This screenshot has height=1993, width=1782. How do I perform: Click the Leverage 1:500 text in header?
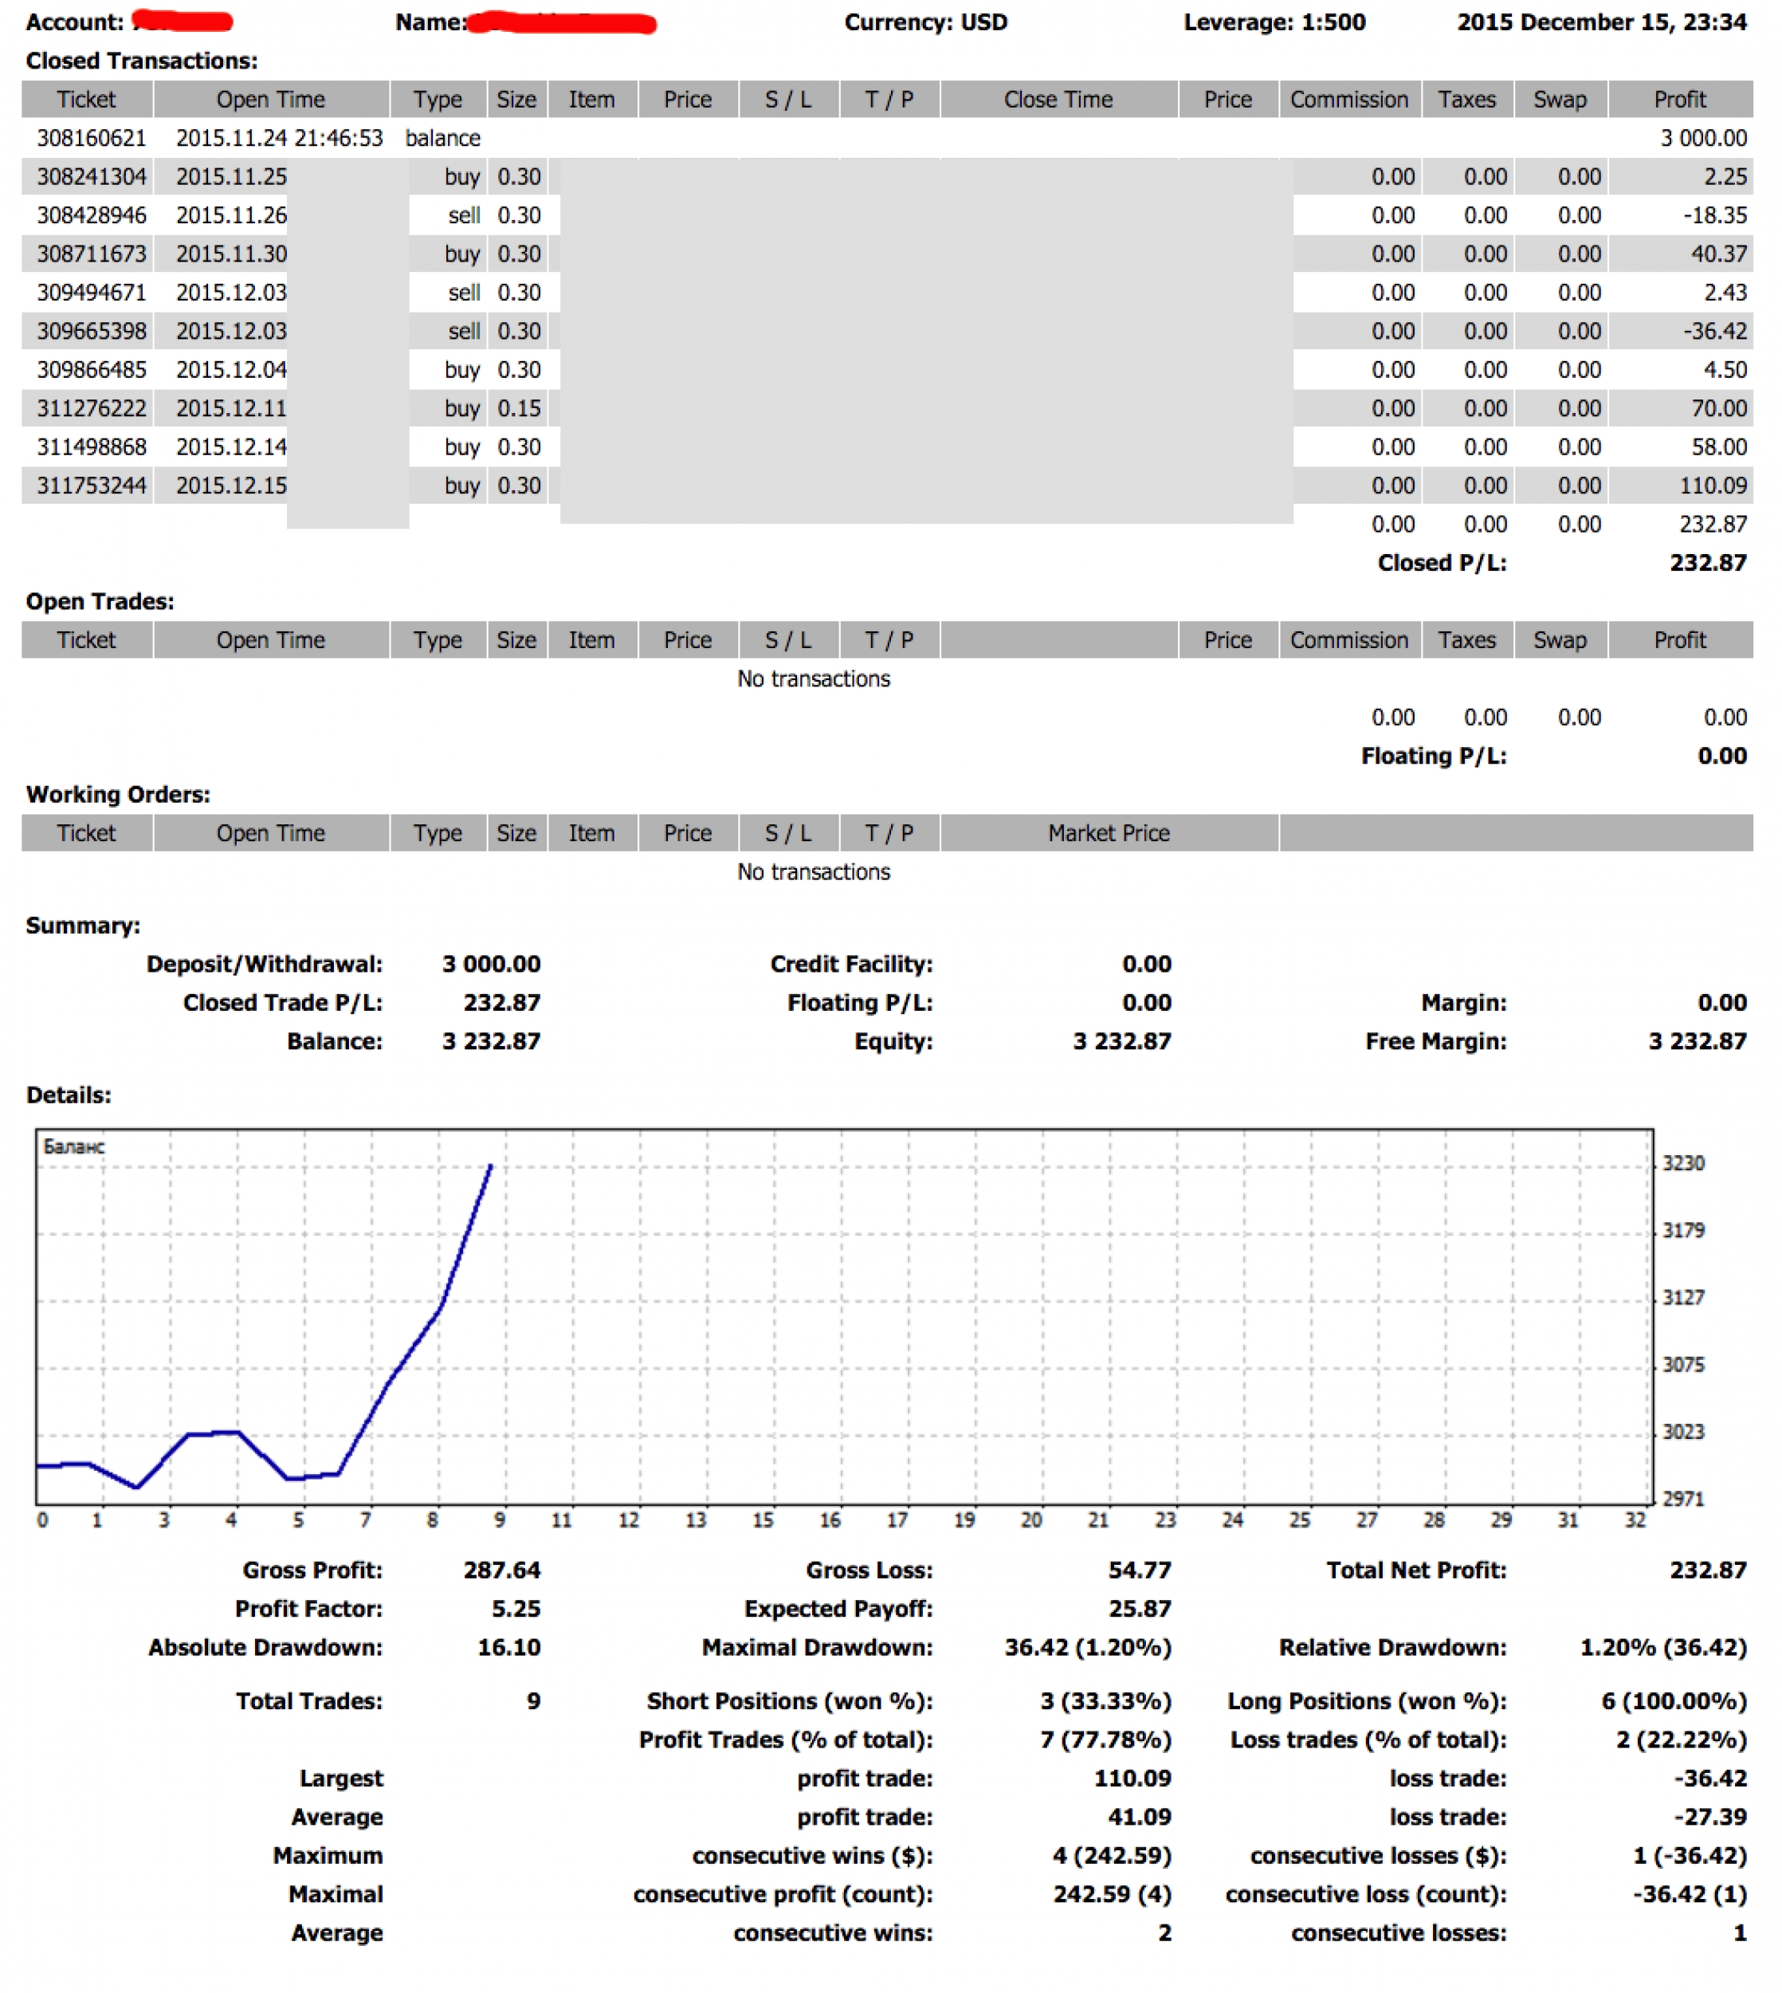click(x=1274, y=22)
